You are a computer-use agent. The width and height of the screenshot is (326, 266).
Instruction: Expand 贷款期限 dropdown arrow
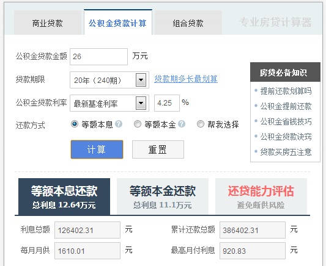(141, 80)
